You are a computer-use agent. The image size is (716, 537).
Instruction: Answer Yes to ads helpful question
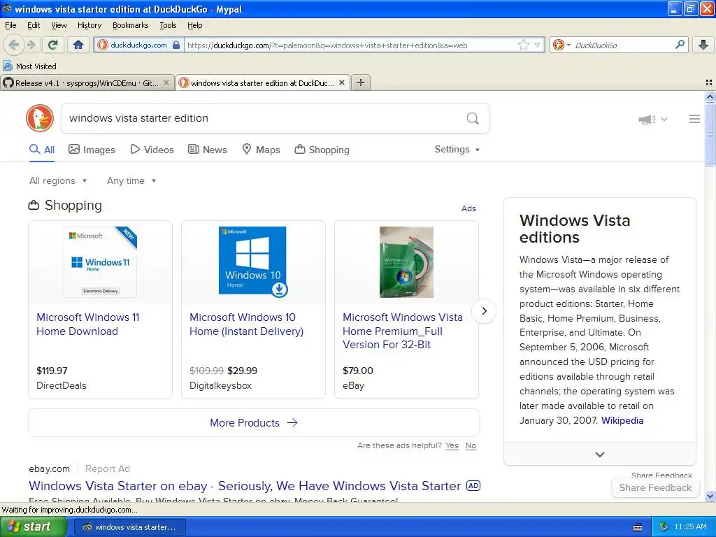tap(452, 445)
